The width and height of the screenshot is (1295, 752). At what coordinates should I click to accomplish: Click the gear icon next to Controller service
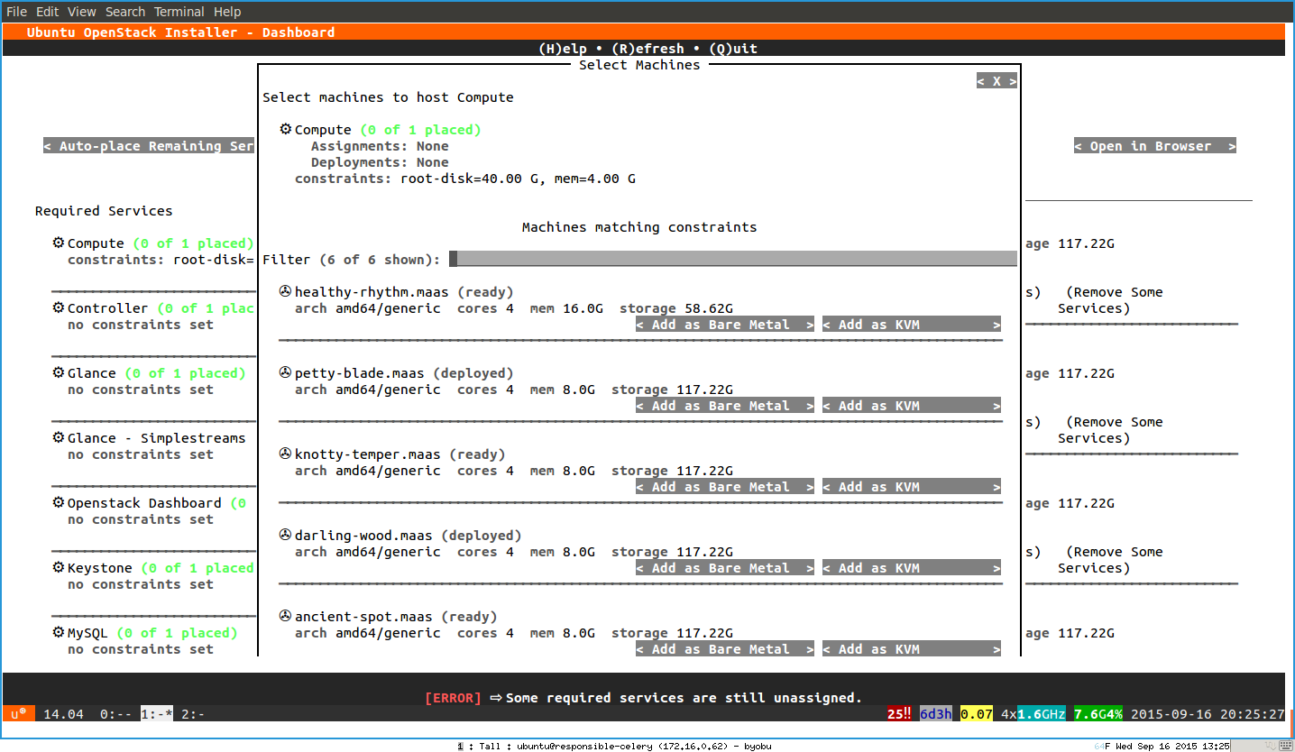[59, 308]
